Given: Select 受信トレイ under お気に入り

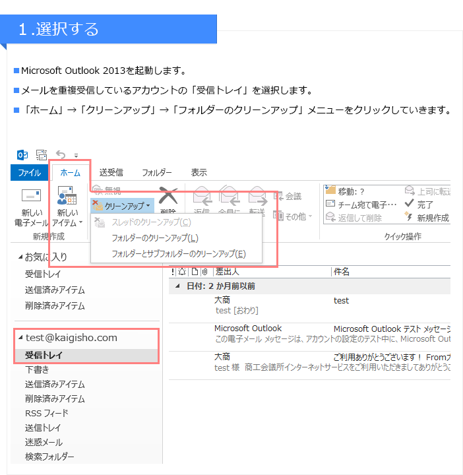Looking at the screenshot, I should tap(43, 274).
